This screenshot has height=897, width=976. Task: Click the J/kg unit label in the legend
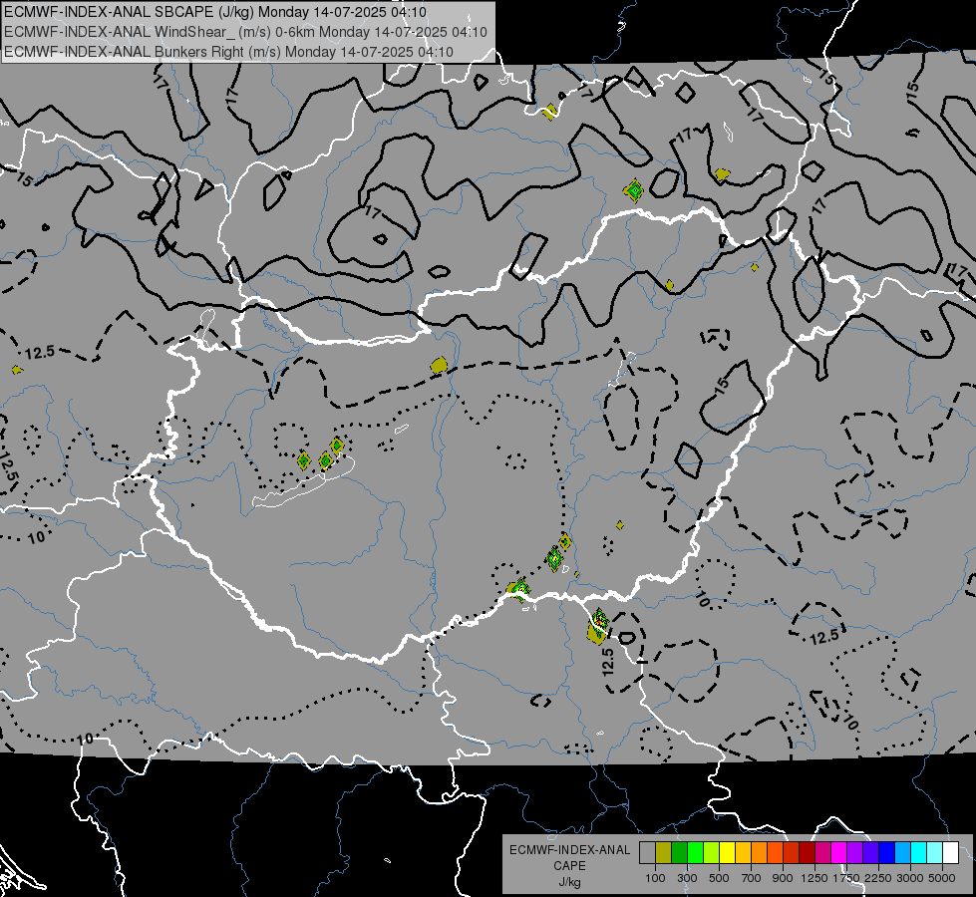tap(569, 882)
